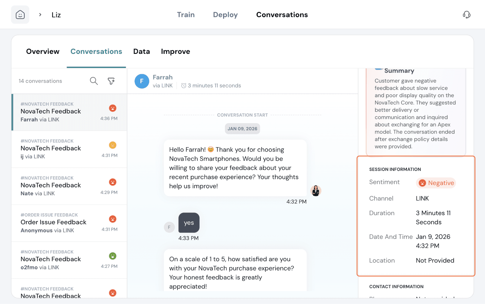Click the bot face home icon
Screen dimensions: 485x304
click(x=20, y=15)
